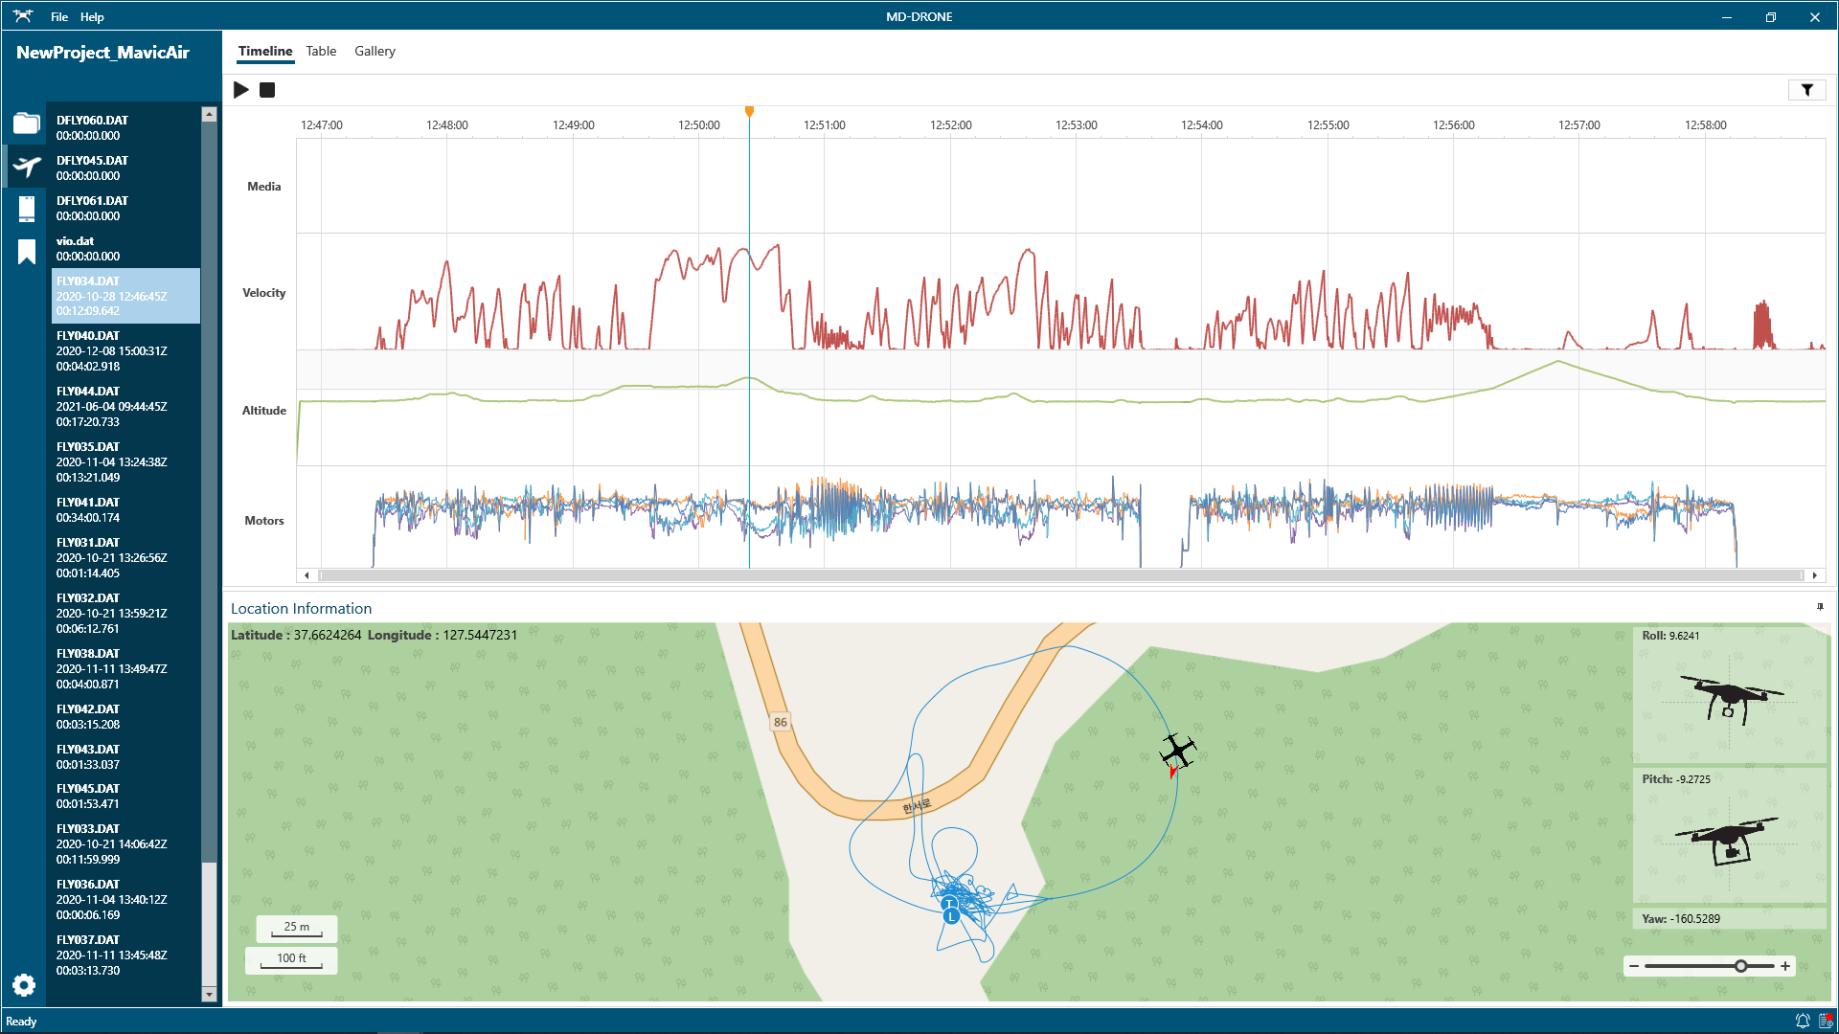Play the timeline playback
Viewport: 1839px width, 1034px height.
[241, 90]
